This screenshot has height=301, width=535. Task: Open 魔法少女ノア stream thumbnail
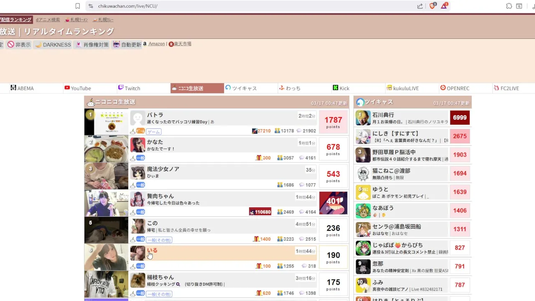tap(106, 176)
